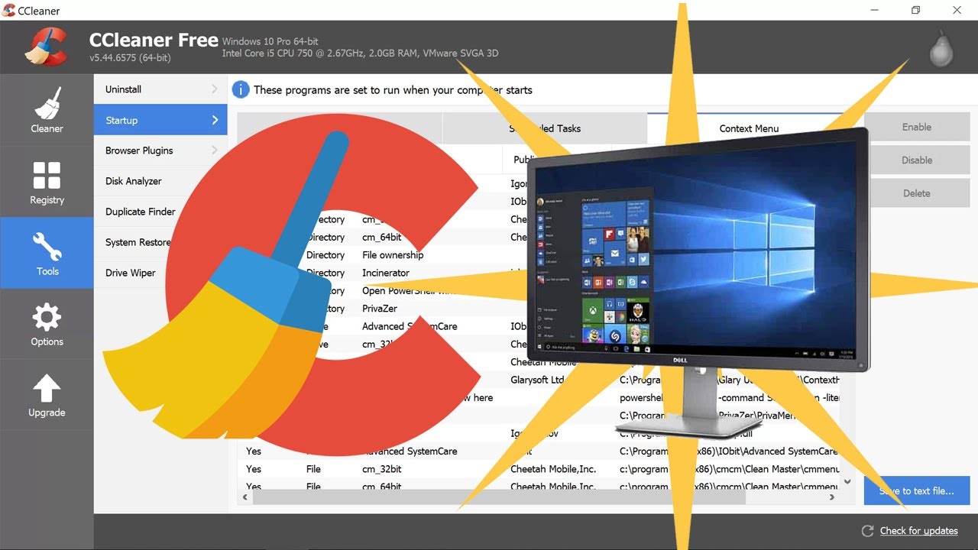Select the PrivaZer row
The height and width of the screenshot is (550, 978).
(x=539, y=309)
